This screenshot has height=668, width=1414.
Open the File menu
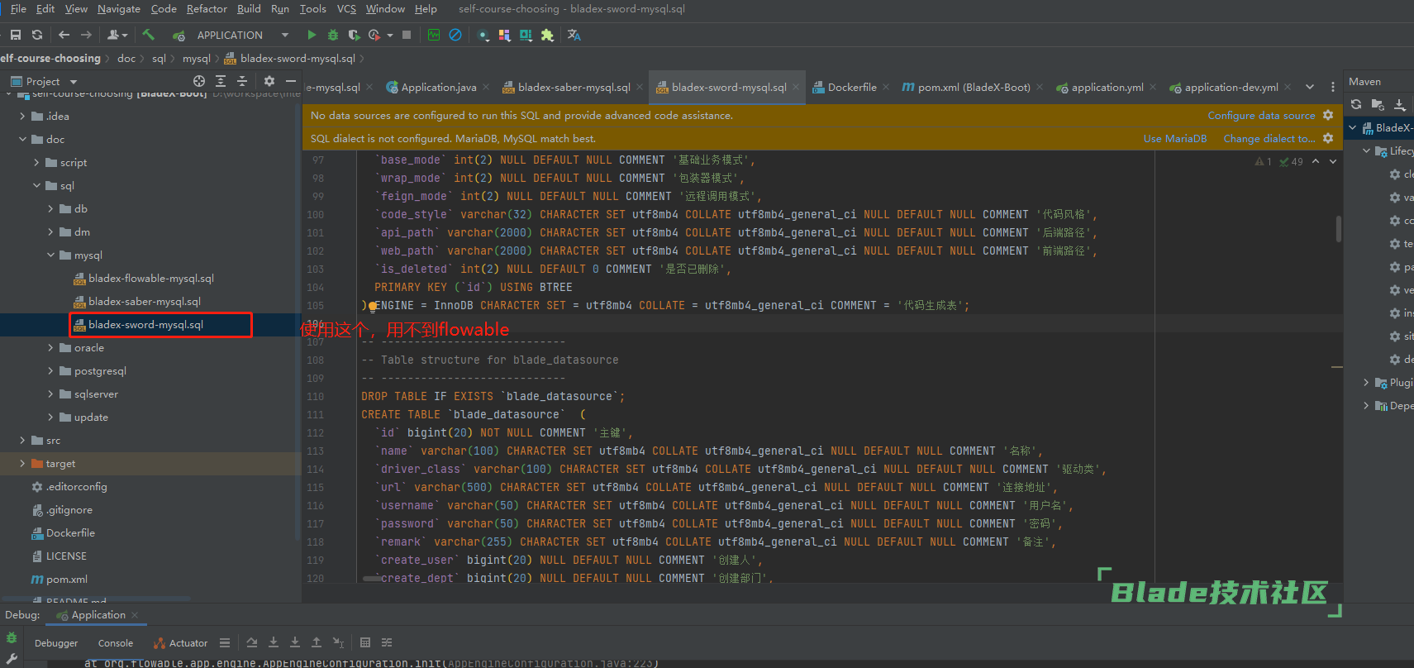pos(18,9)
